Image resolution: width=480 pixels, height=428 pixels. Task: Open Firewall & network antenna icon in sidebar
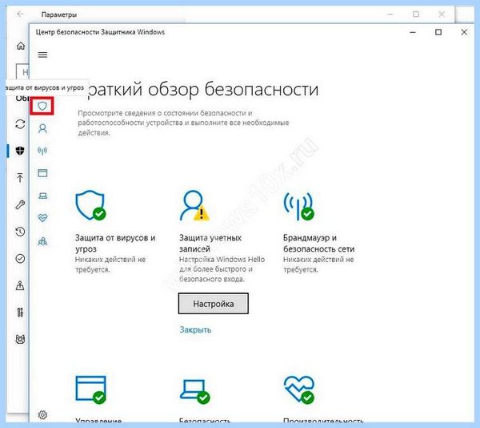click(x=42, y=151)
